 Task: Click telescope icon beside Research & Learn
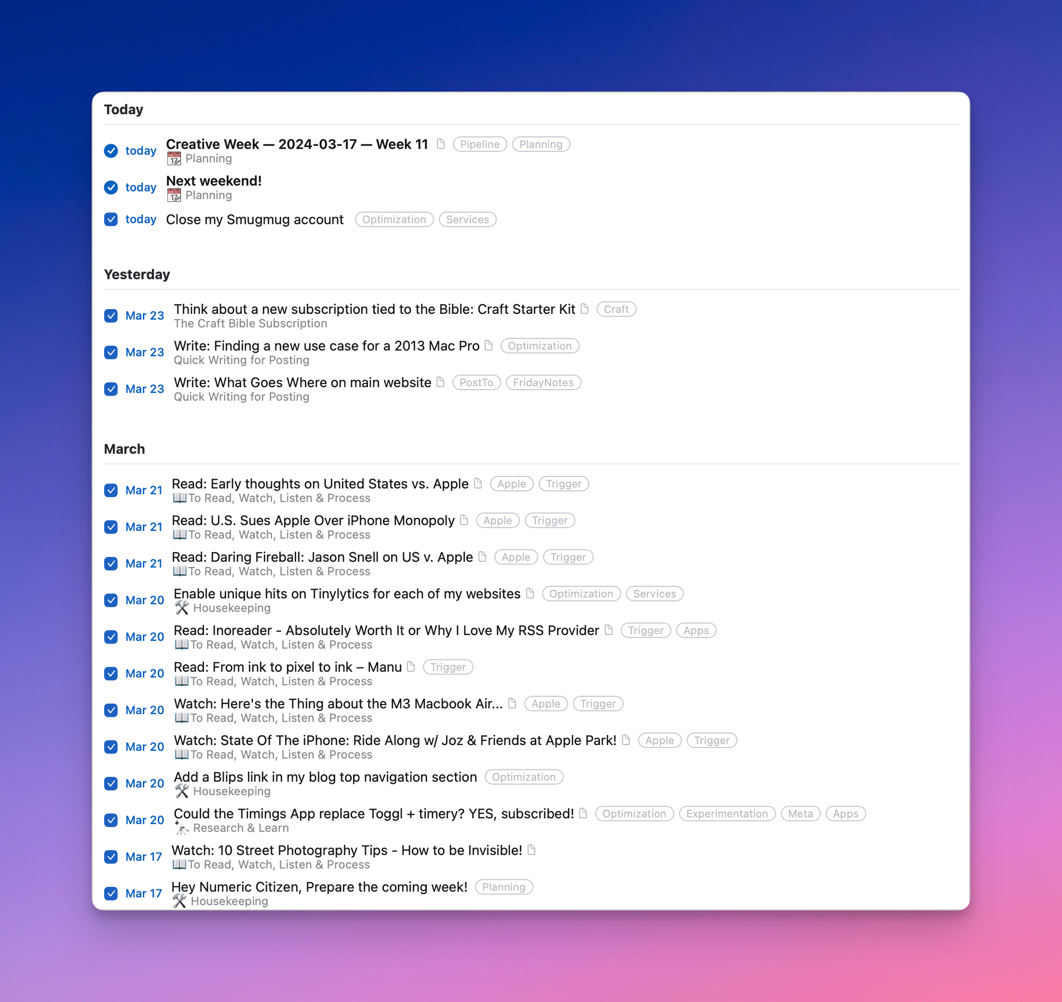182,828
